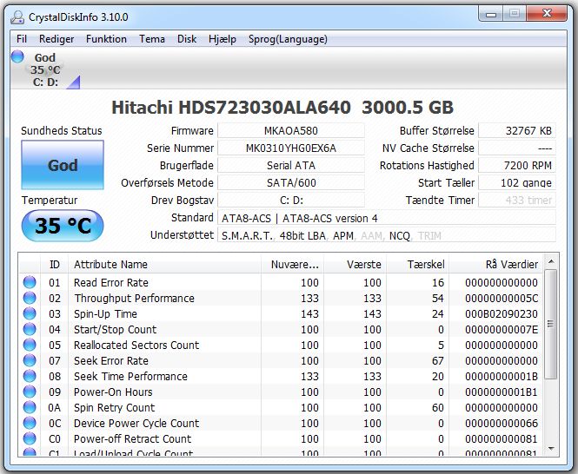Sort by the Attribute Name column header
578x474 pixels.
tap(110, 265)
